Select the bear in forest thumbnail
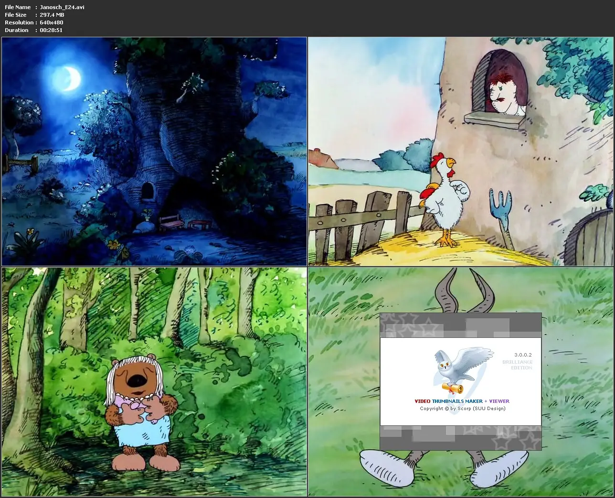This screenshot has width=615, height=498. [x=154, y=382]
